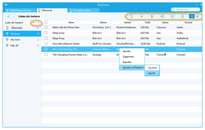The height and width of the screenshot is (130, 205).
Task: Click the Add (plus) toolbar button
Action: [x=142, y=16]
